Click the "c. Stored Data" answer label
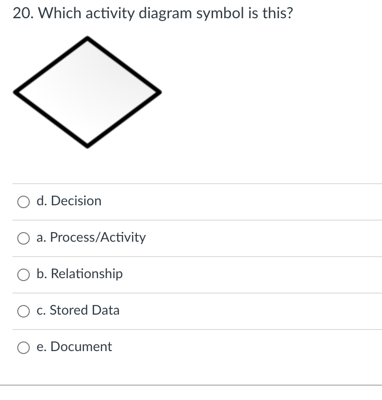 click(77, 311)
